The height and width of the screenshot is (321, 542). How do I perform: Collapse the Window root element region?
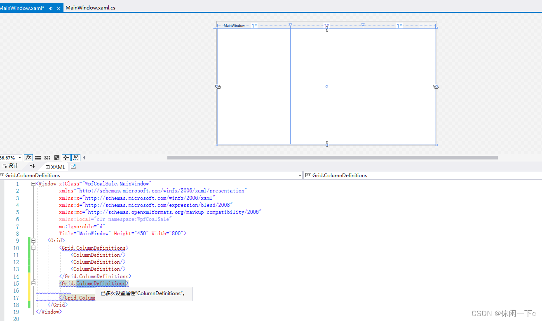(x=33, y=183)
